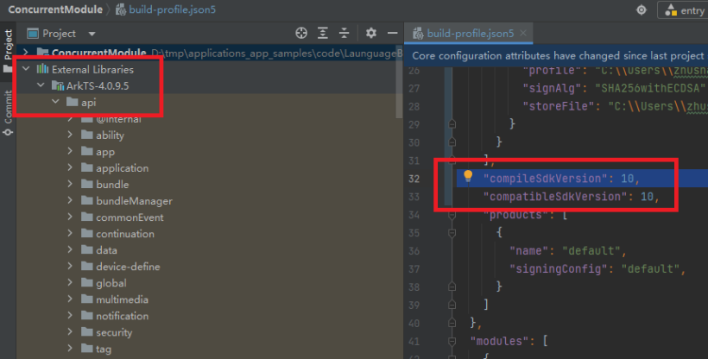
Task: Click the "compatibleSdkVersion" key text
Action: click(x=555, y=197)
